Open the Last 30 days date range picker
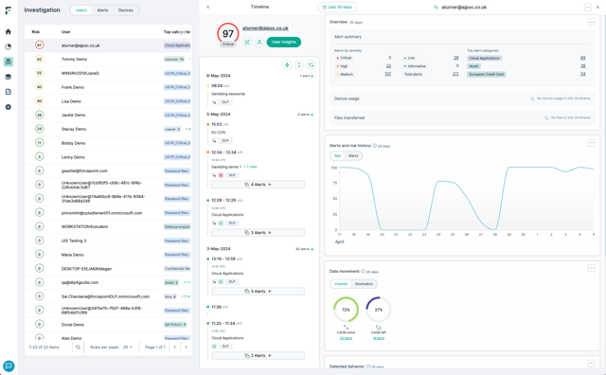Viewport: 606px width, 375px height. 337,7
